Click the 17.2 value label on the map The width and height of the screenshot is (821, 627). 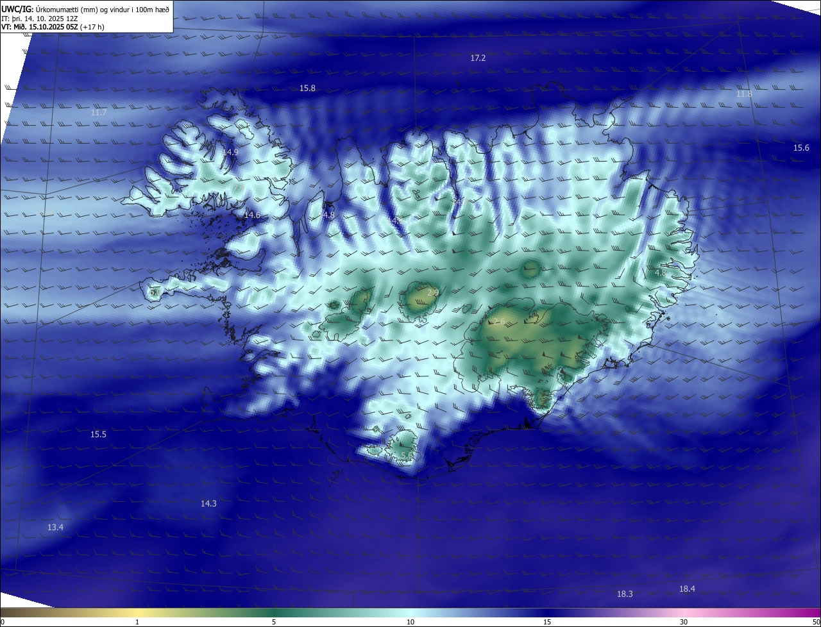478,58
